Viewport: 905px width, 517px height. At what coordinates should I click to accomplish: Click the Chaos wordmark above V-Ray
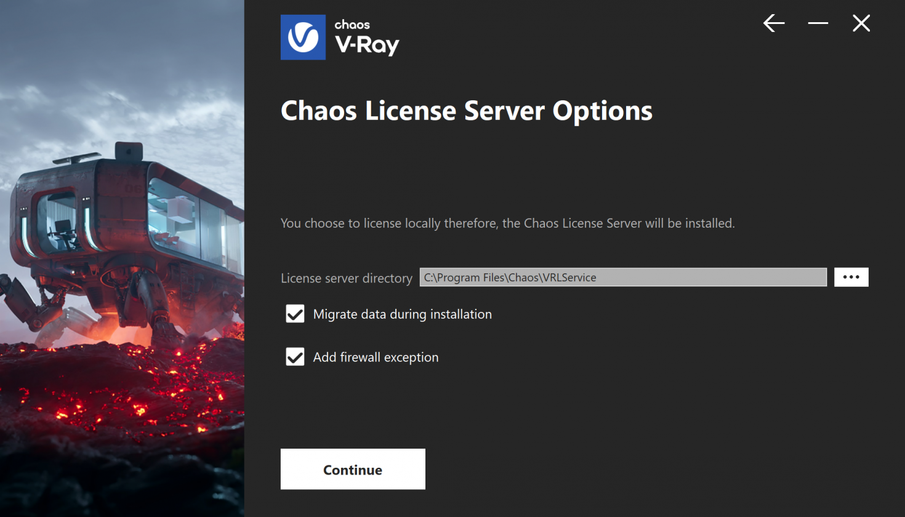click(x=352, y=26)
